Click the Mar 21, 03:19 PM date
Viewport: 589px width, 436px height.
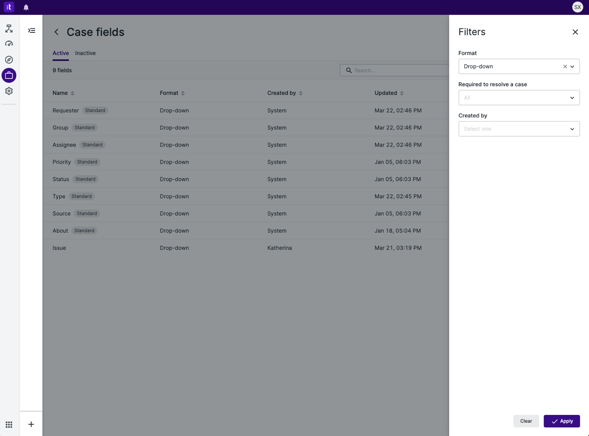click(398, 248)
